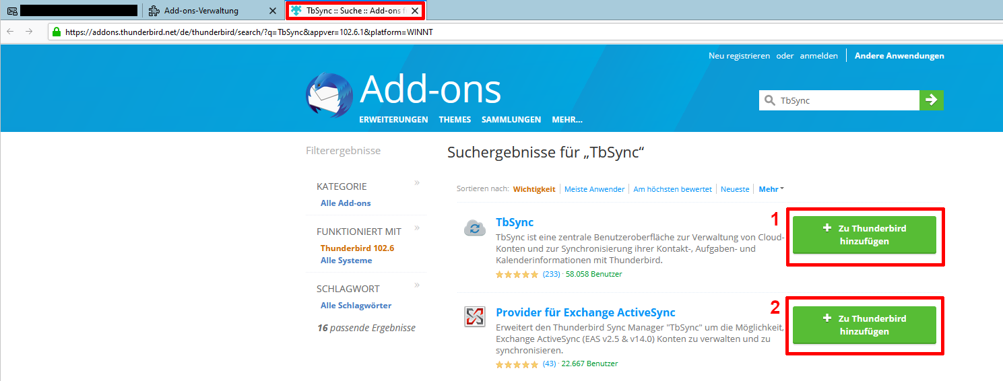Viewport: 1003px width, 381px height.
Task: Click the green search arrow button
Action: click(932, 100)
